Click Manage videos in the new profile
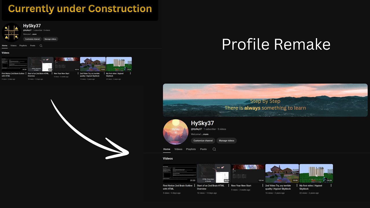Viewport: 370px width, 208px height. 227,141
